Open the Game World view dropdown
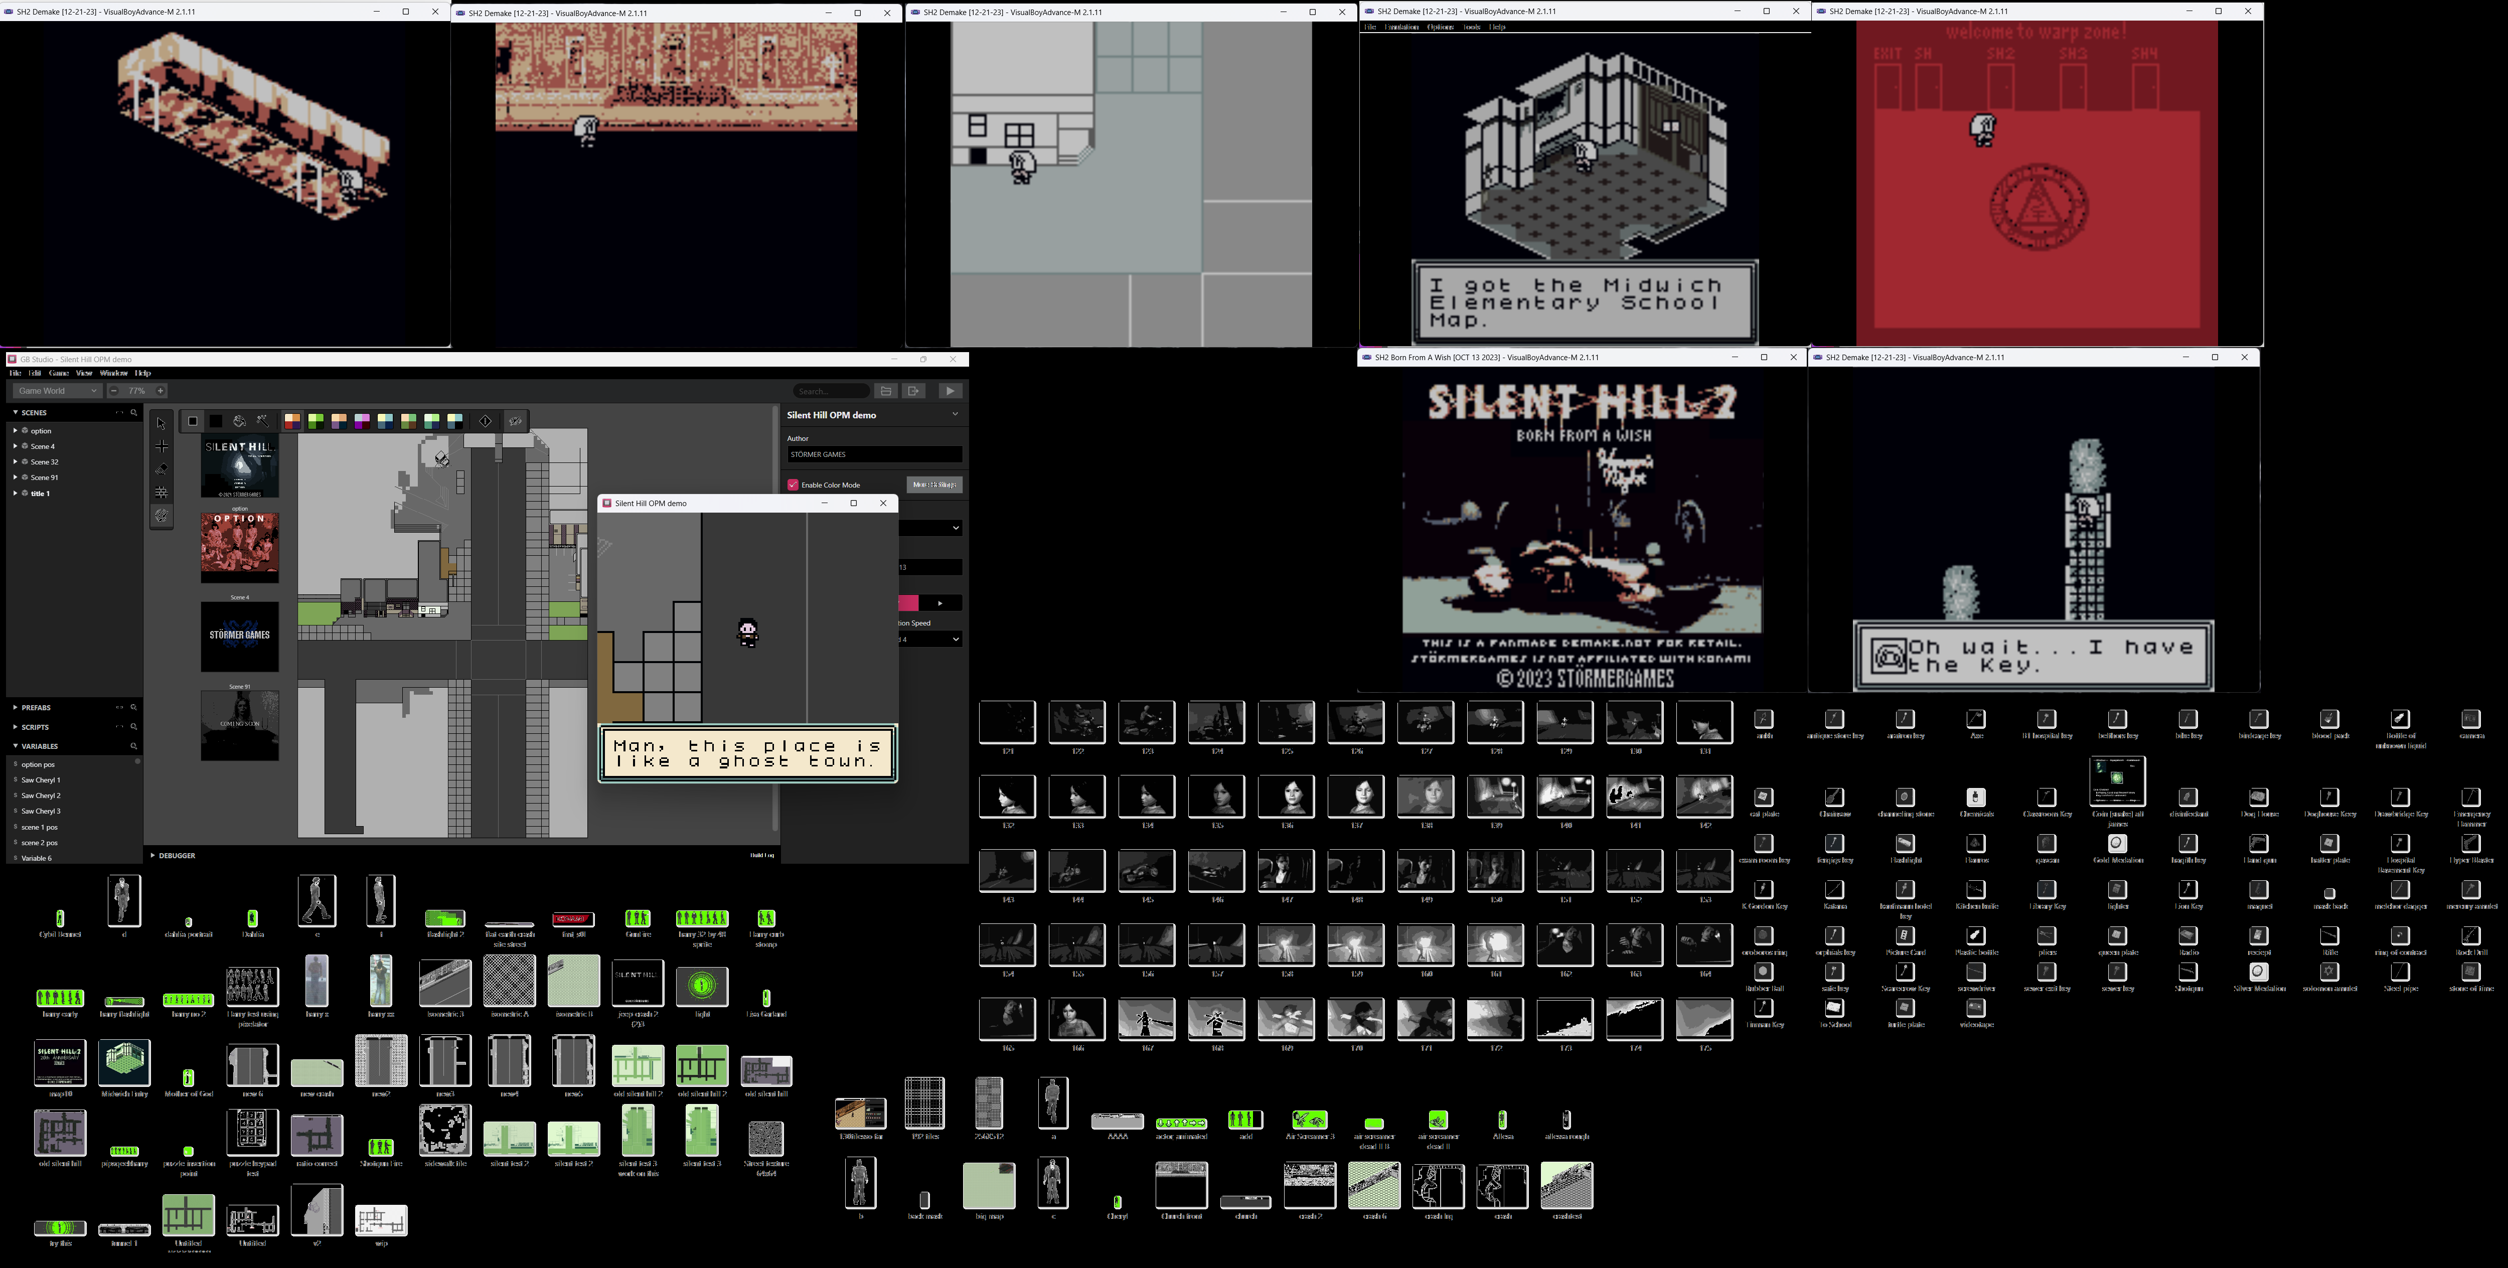The height and width of the screenshot is (1268, 2508). point(58,391)
